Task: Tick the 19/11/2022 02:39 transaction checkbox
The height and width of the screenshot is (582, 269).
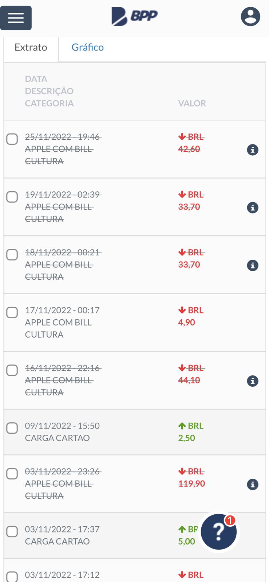Action: (x=12, y=197)
